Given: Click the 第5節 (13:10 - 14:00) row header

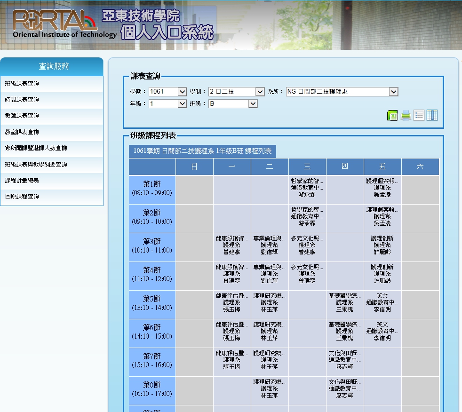Looking at the screenshot, I should point(152,304).
